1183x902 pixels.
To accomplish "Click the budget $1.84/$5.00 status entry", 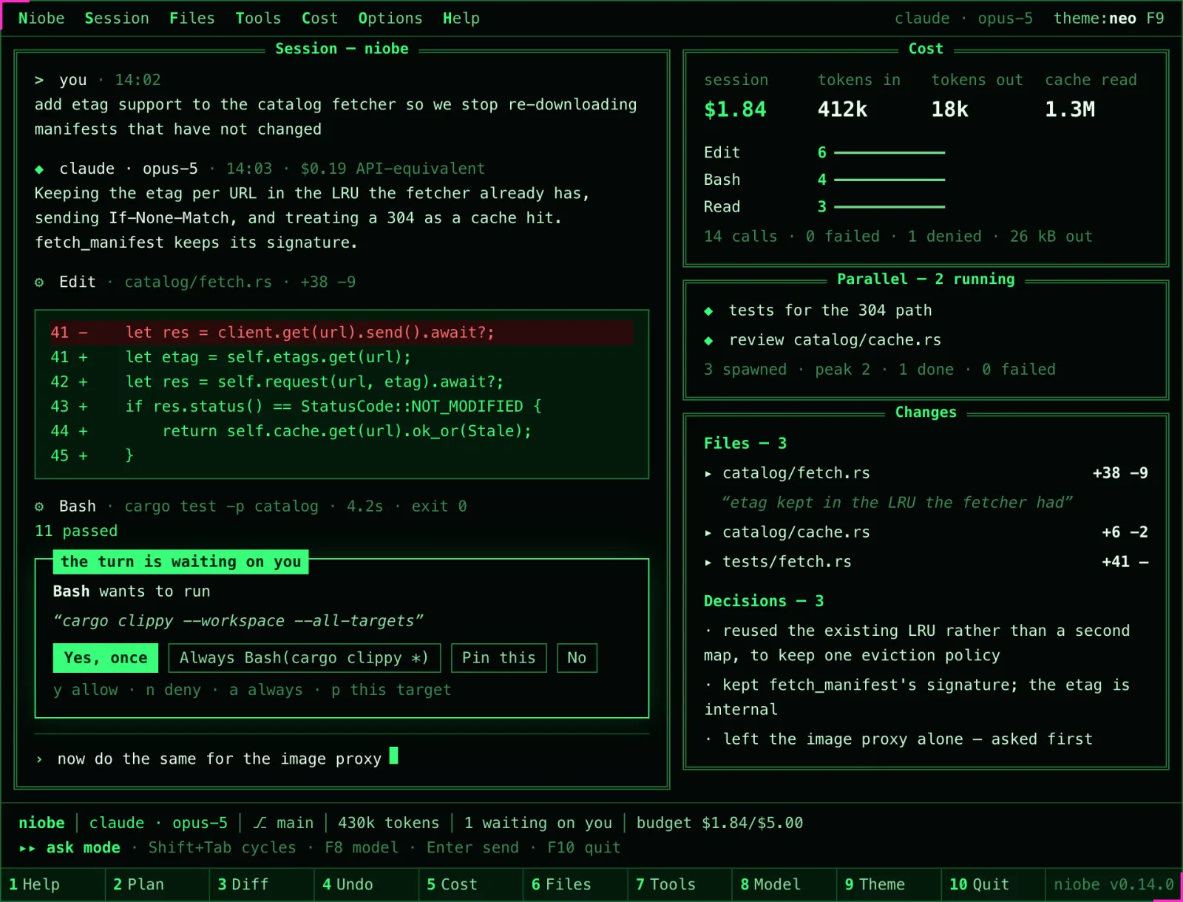I will (x=719, y=823).
